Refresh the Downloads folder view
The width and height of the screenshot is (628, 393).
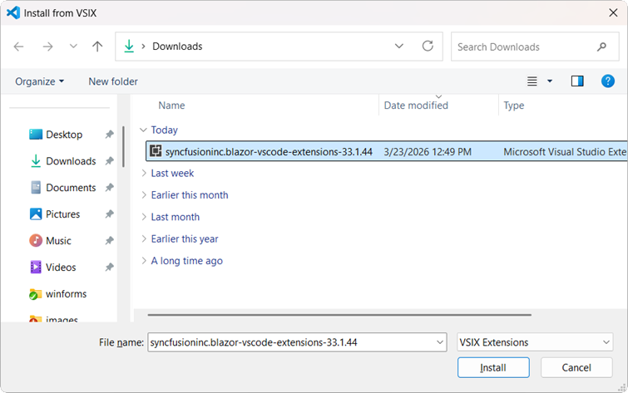click(428, 46)
